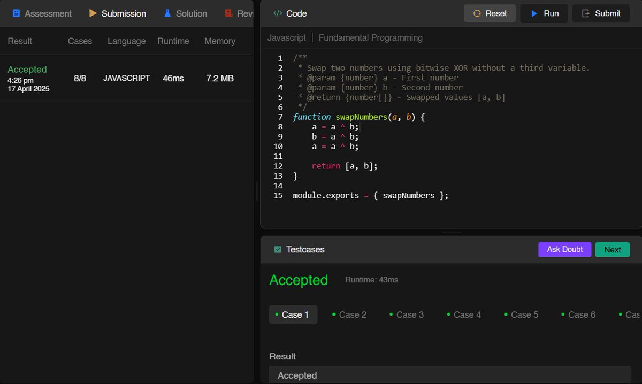This screenshot has height=384, width=642.
Task: Click the Solution flask icon
Action: tap(167, 13)
